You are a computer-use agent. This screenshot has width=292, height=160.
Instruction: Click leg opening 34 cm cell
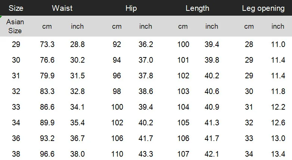click(x=249, y=154)
